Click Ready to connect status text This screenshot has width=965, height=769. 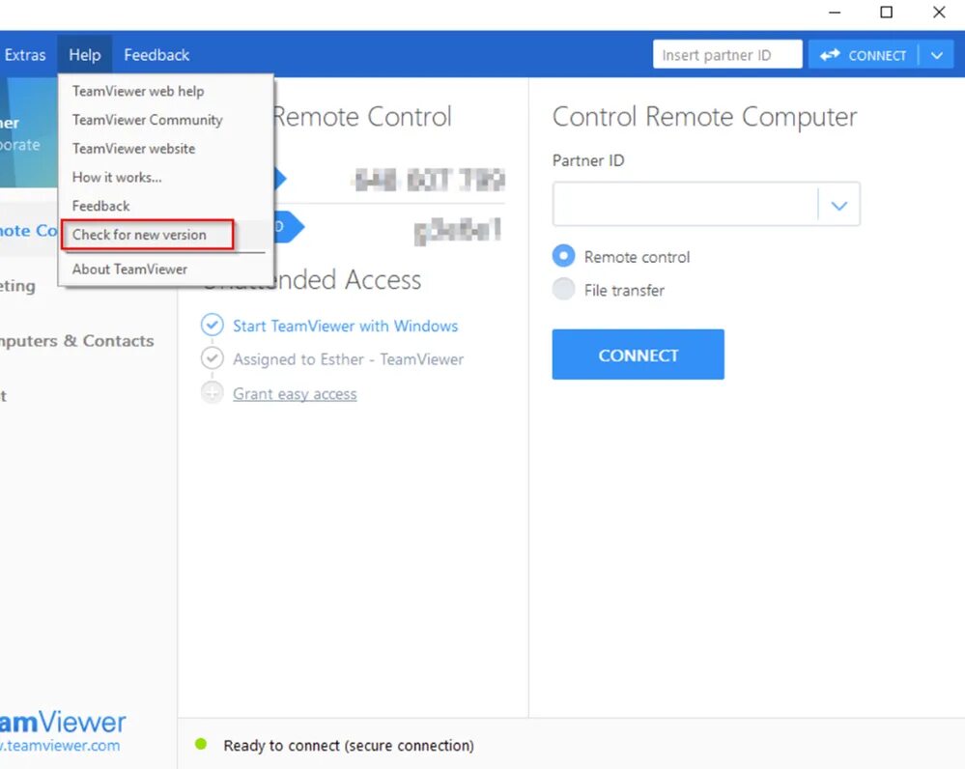349,746
